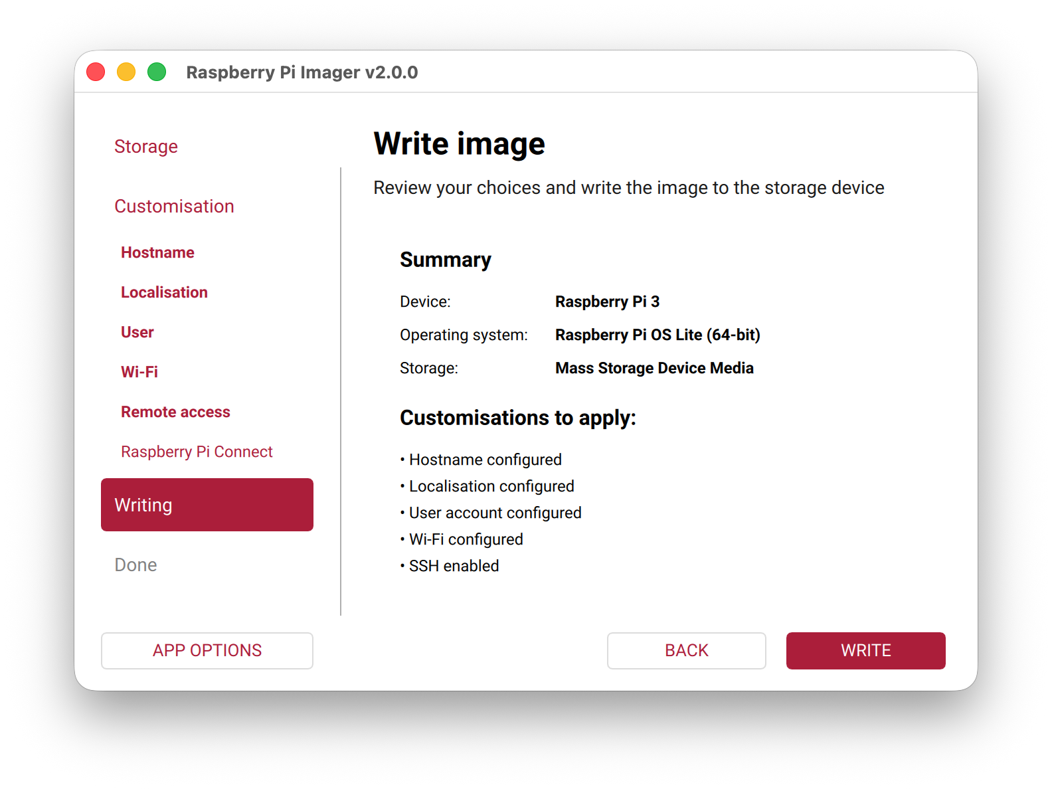The height and width of the screenshot is (789, 1052).
Task: Click the Raspberry Pi OS Lite (64-bit) value
Action: pos(657,335)
